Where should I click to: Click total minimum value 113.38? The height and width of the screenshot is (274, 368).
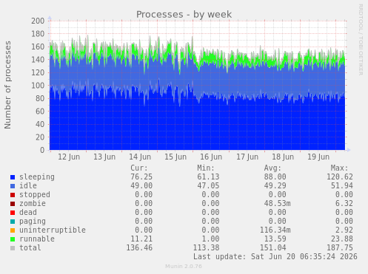tap(206, 247)
